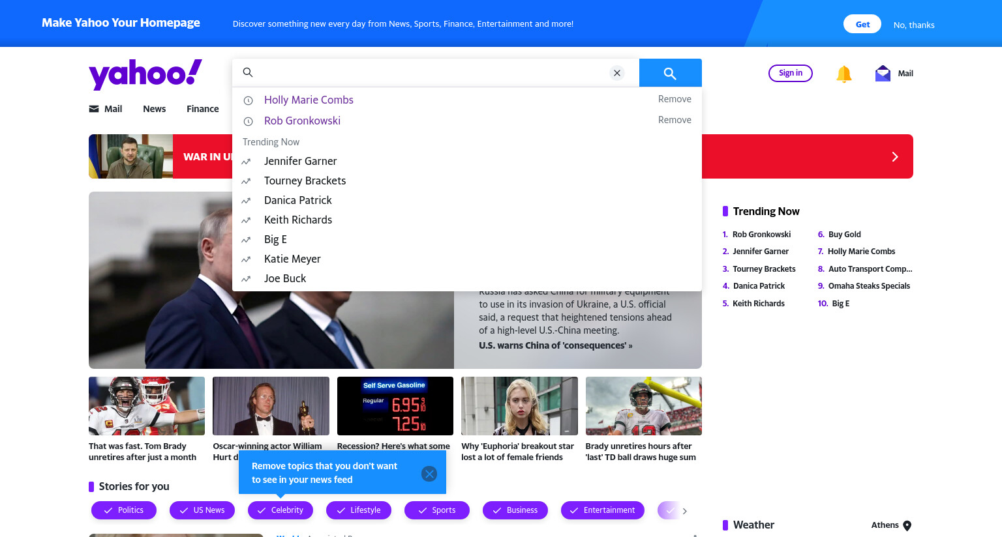Toggle the Sports topic chip
This screenshot has height=537, width=1002.
437,510
